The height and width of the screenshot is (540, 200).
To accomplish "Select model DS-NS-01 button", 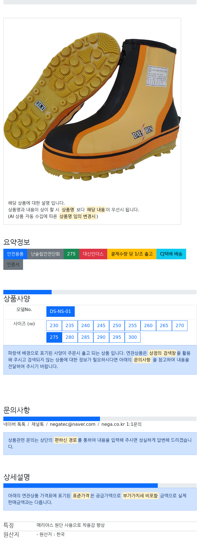I will click(x=61, y=312).
